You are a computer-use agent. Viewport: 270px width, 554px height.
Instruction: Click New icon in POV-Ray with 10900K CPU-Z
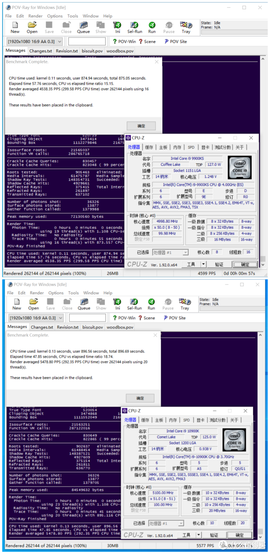16,304
